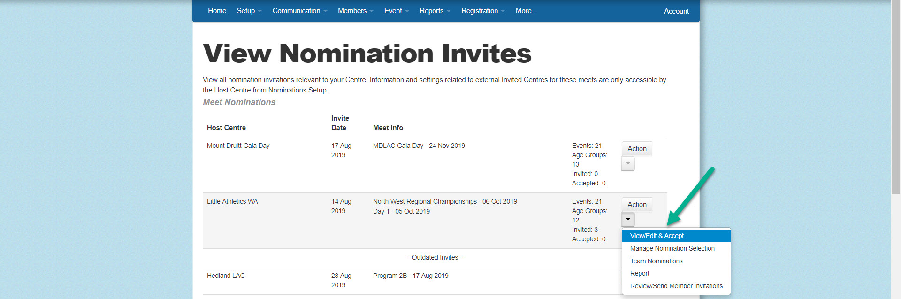Expand the Members menu
901x299 pixels.
coord(355,11)
